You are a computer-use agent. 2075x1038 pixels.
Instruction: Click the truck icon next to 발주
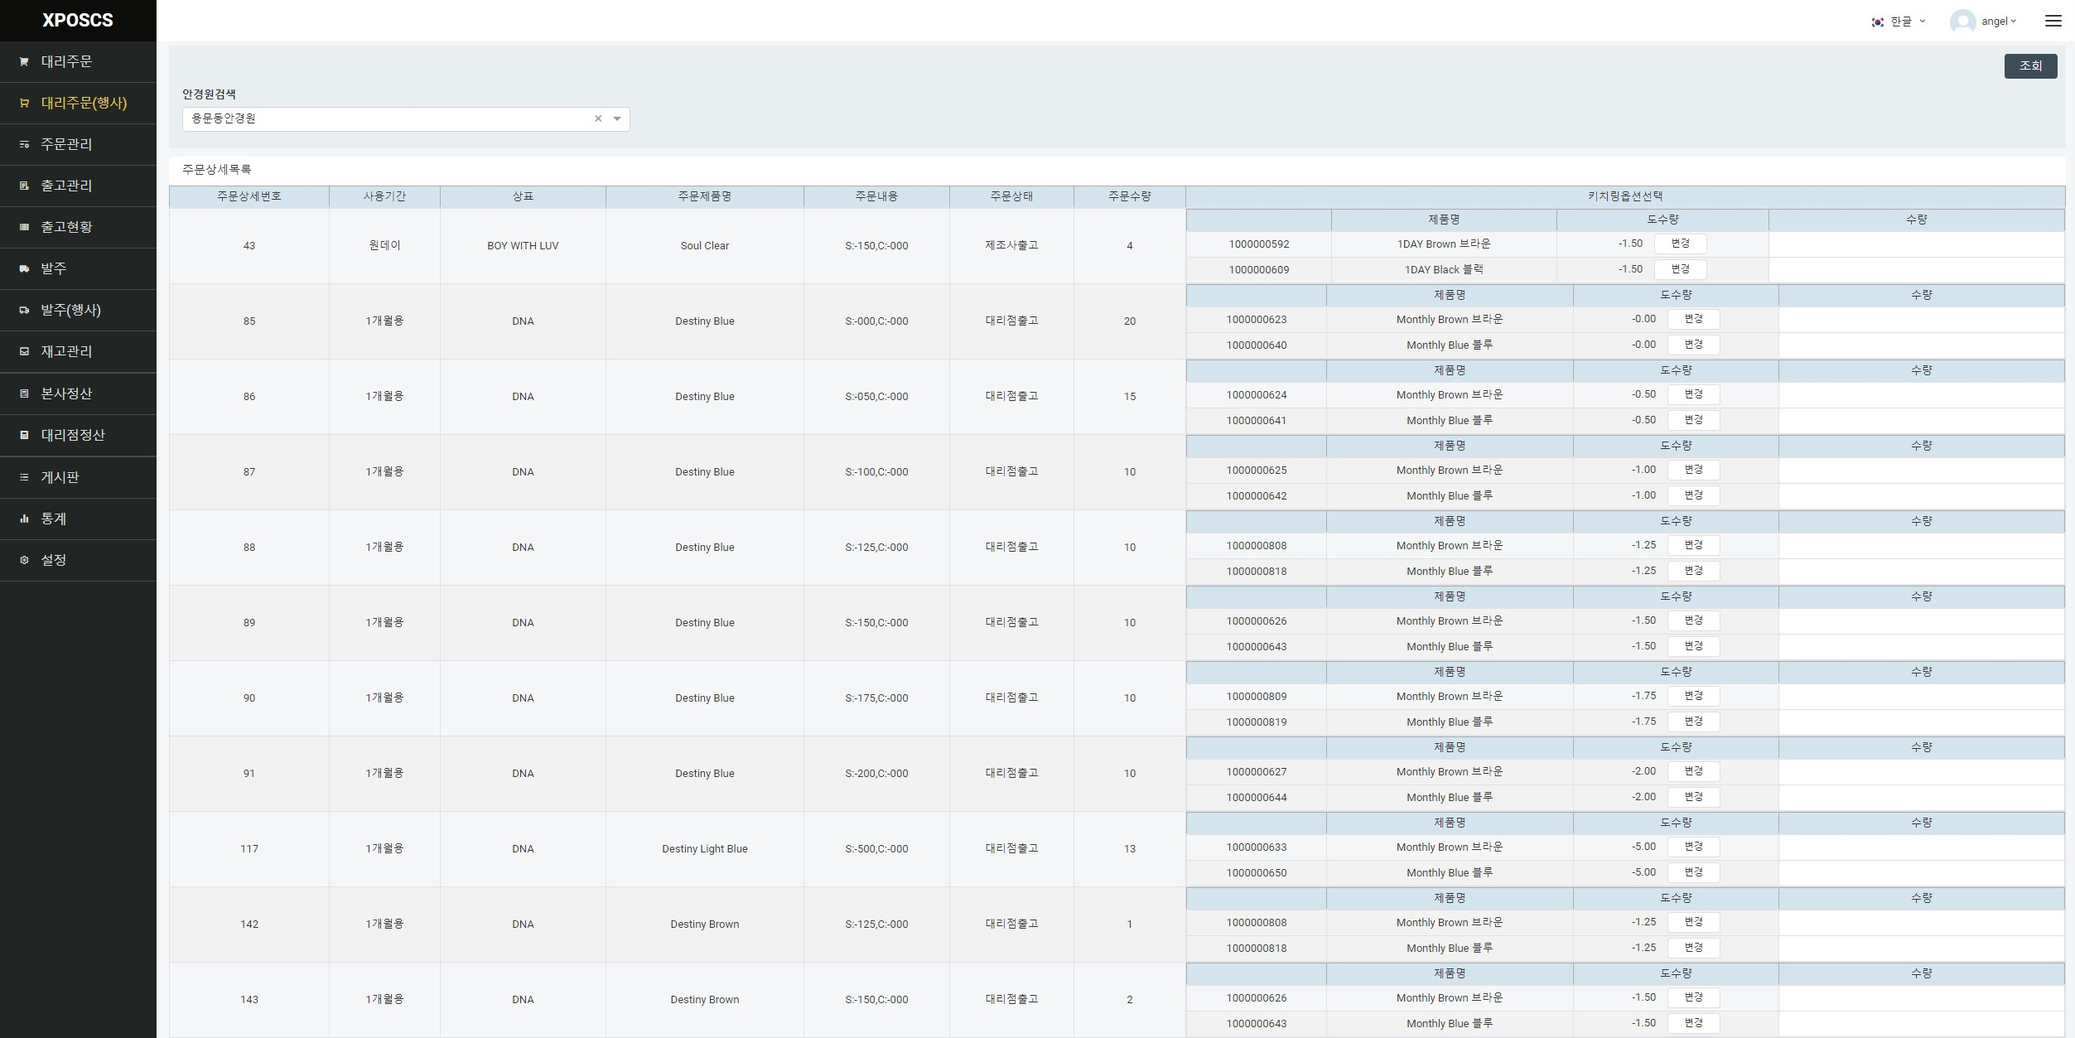coord(24,269)
